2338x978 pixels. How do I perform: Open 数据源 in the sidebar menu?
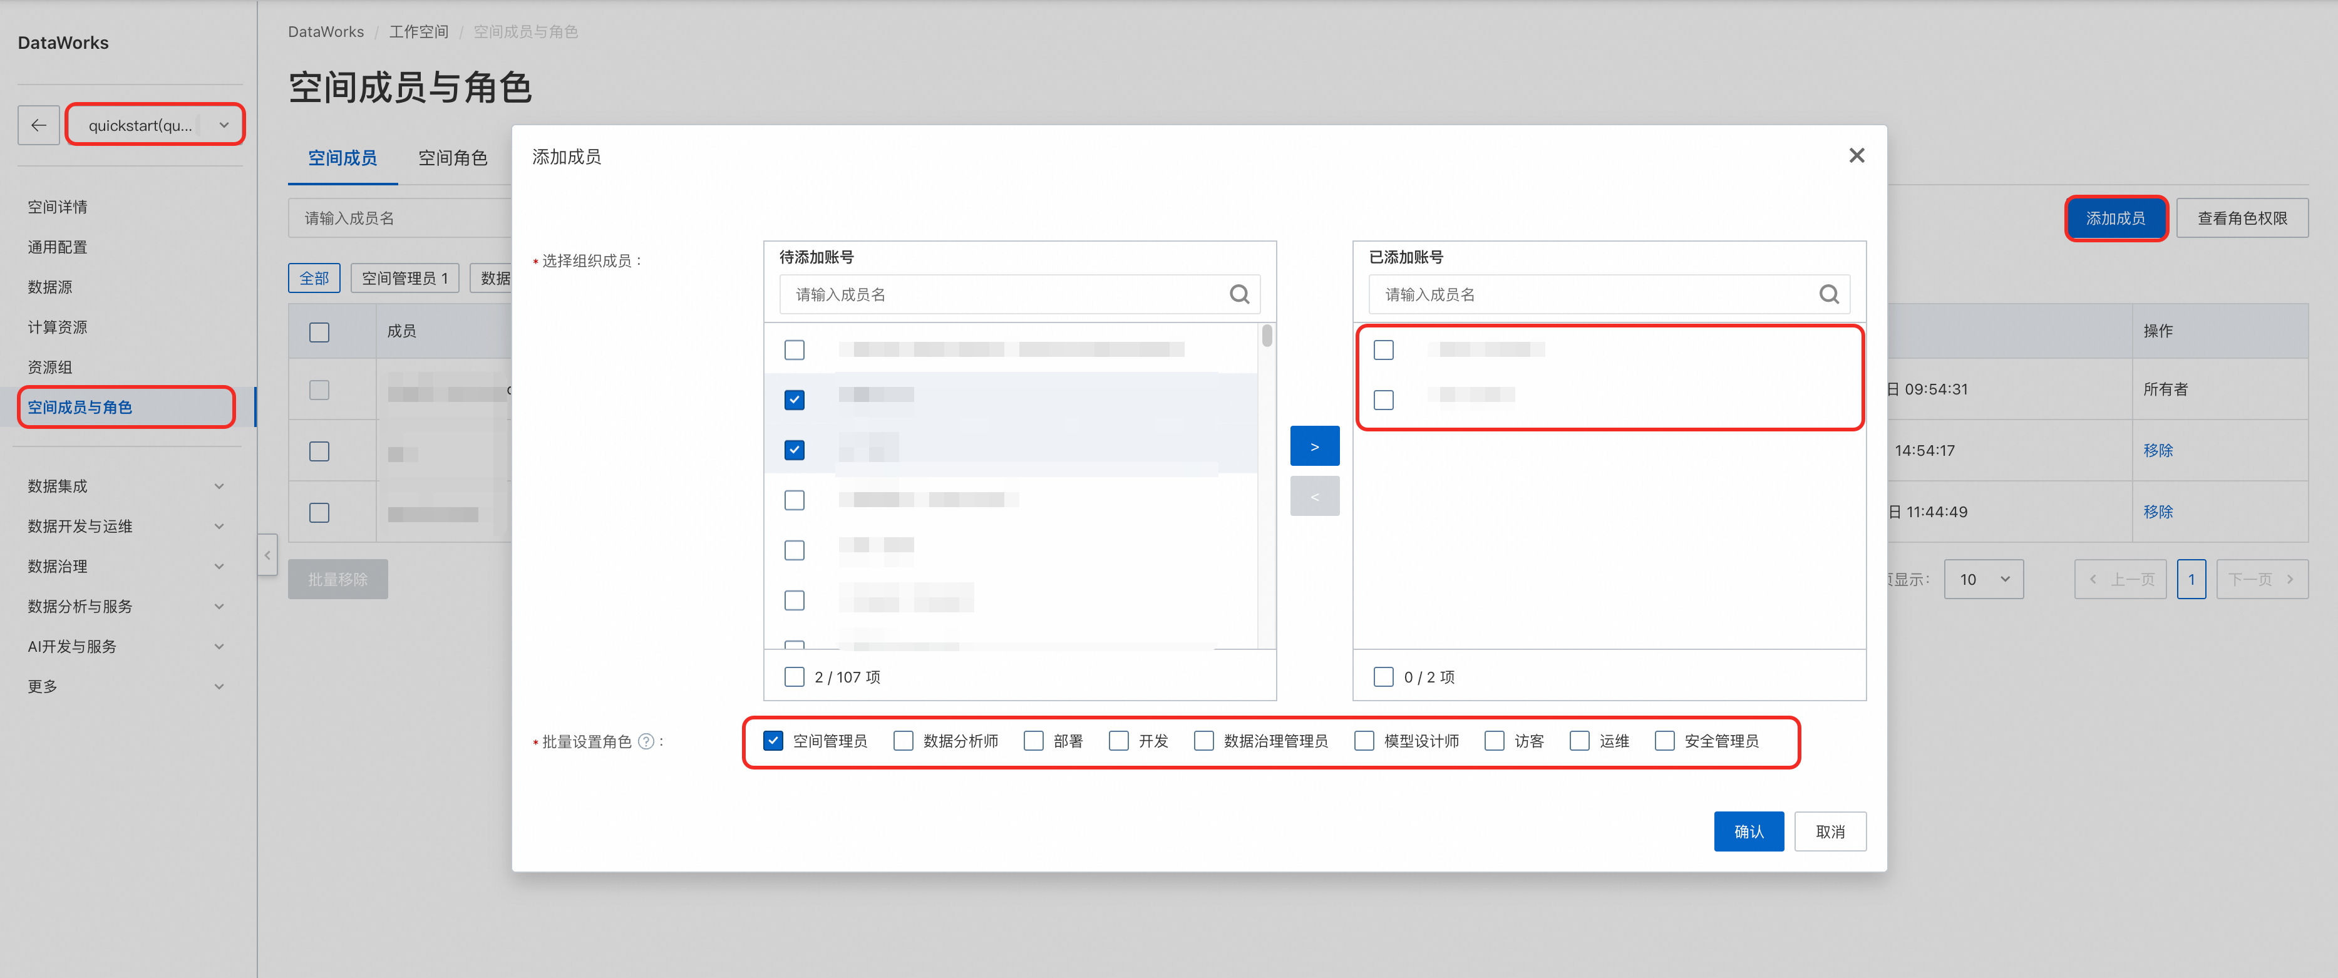point(50,287)
